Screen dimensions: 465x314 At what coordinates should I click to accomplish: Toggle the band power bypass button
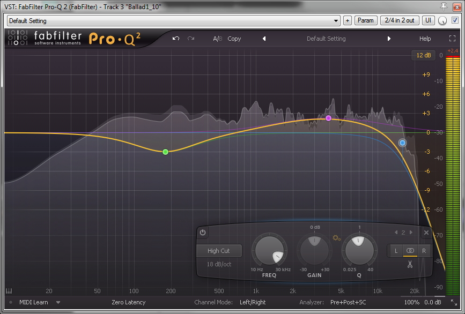[203, 233]
